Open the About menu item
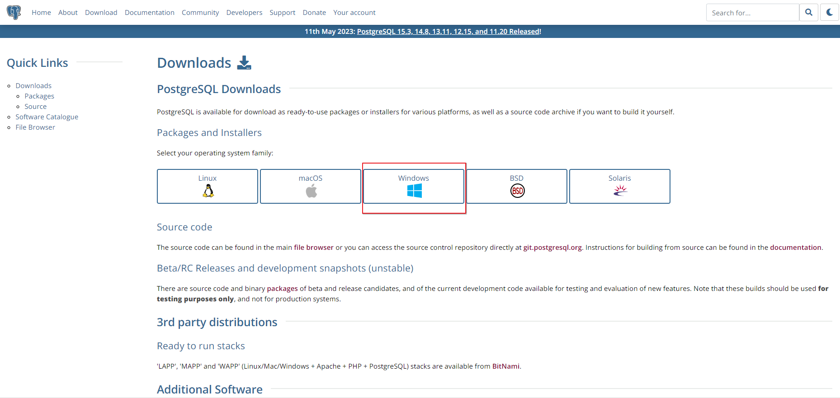The height and width of the screenshot is (398, 840). [x=68, y=13]
